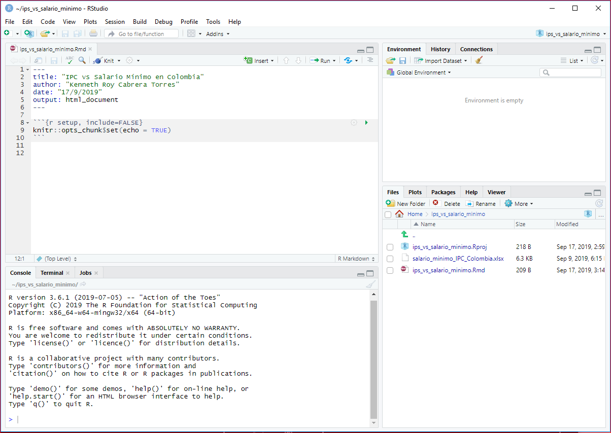Click the Go to file/function field
This screenshot has height=433, width=611.
pos(142,33)
